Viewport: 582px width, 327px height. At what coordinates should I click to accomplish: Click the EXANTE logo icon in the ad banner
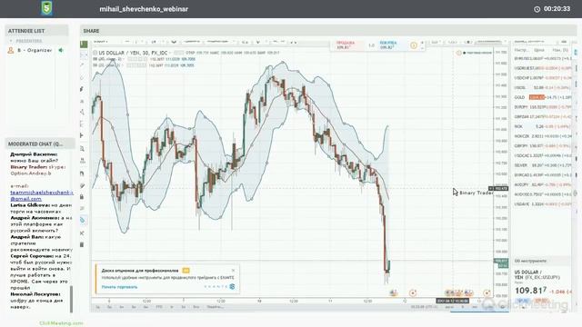pyautogui.click(x=232, y=287)
